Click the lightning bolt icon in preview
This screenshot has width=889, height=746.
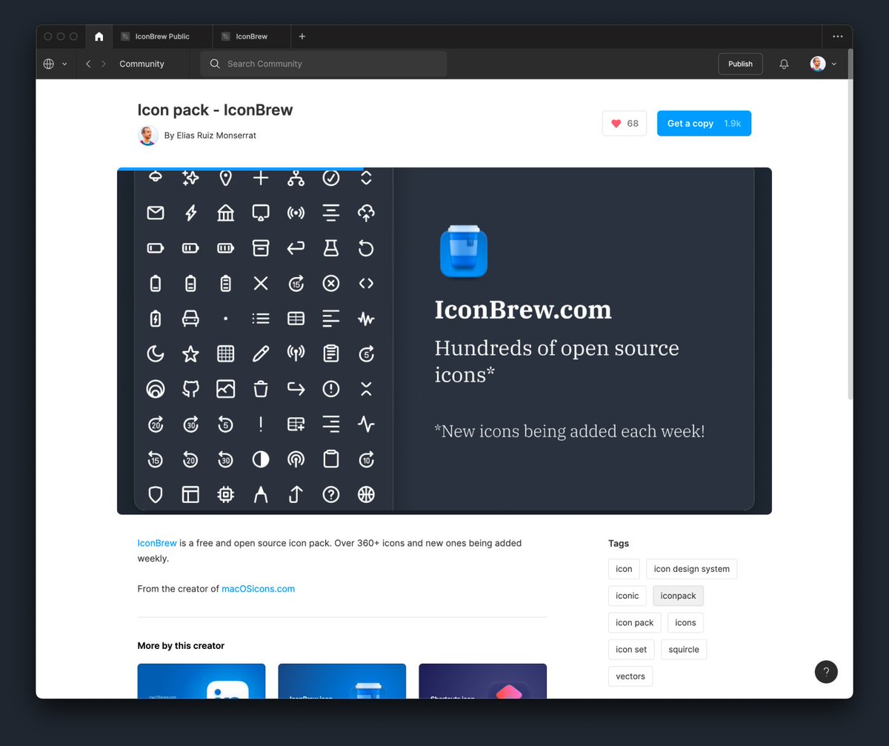[x=190, y=213]
